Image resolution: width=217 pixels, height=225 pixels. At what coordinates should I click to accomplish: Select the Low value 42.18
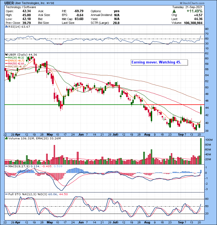[27, 19]
